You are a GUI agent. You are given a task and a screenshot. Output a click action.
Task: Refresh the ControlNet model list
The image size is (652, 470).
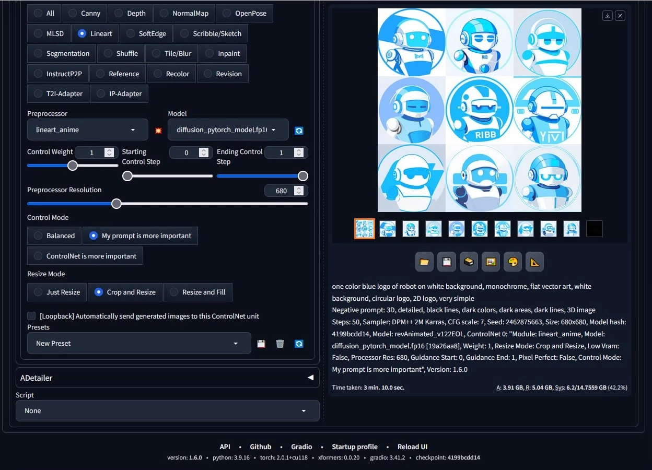click(x=299, y=131)
